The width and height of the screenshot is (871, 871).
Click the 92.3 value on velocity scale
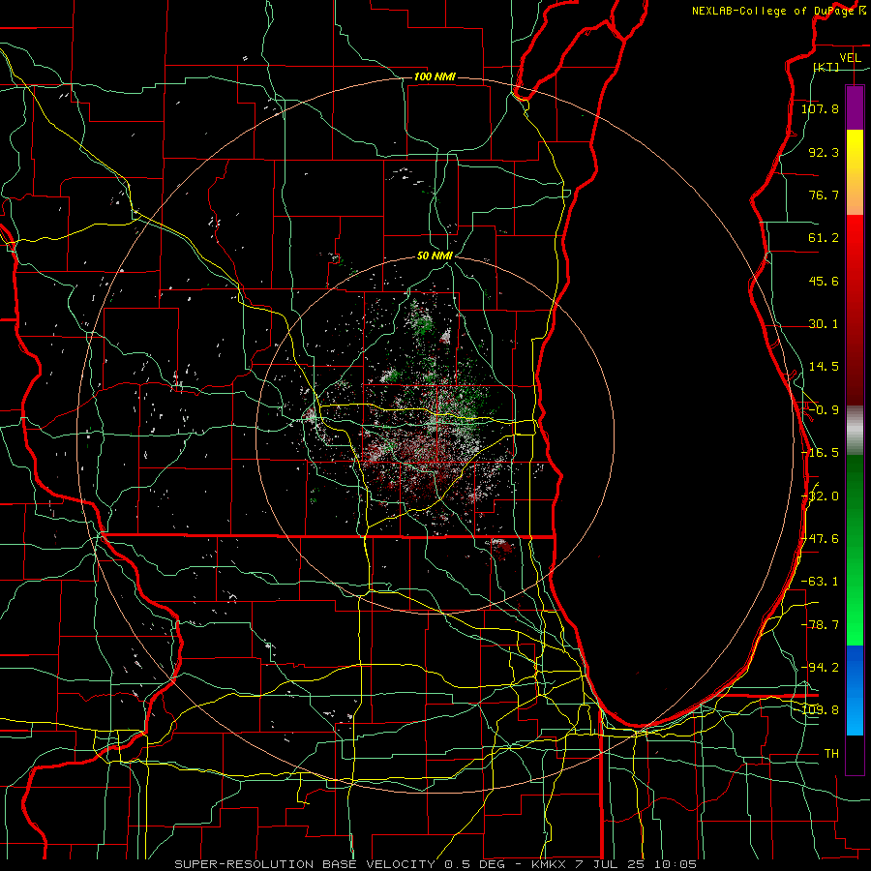point(824,152)
